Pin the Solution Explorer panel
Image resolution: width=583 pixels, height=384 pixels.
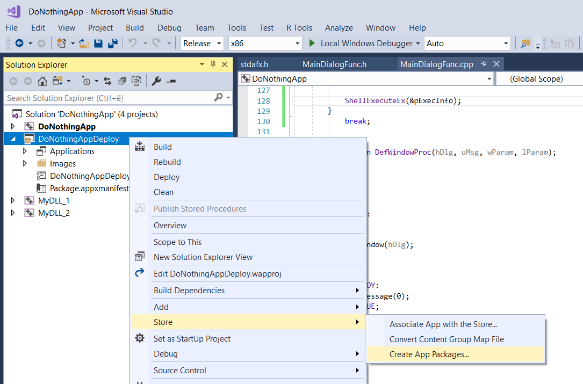pos(213,64)
